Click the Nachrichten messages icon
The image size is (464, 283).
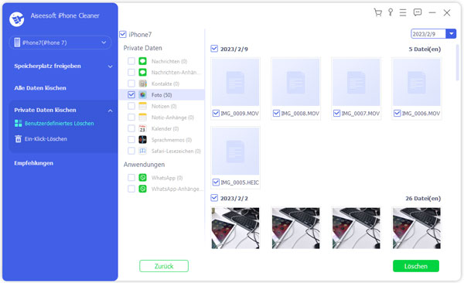click(x=142, y=61)
